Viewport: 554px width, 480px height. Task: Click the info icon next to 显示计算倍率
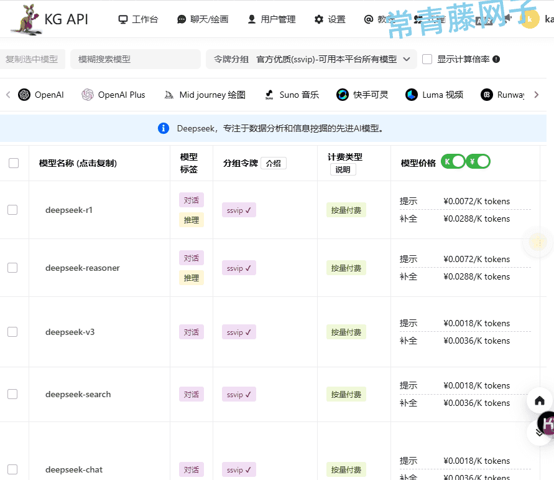click(496, 59)
